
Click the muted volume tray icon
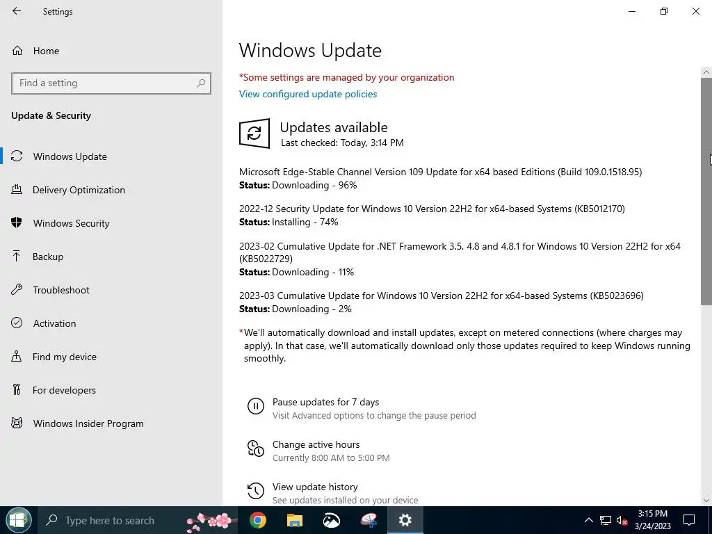click(622, 520)
